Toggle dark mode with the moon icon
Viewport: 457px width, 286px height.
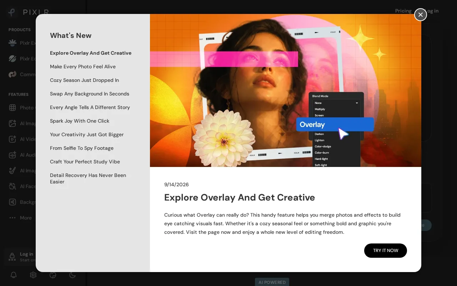72,275
